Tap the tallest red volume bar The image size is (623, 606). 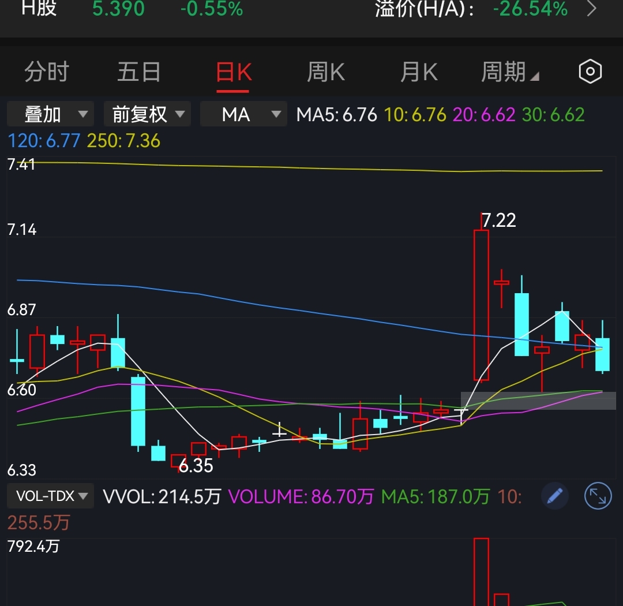[x=481, y=572]
